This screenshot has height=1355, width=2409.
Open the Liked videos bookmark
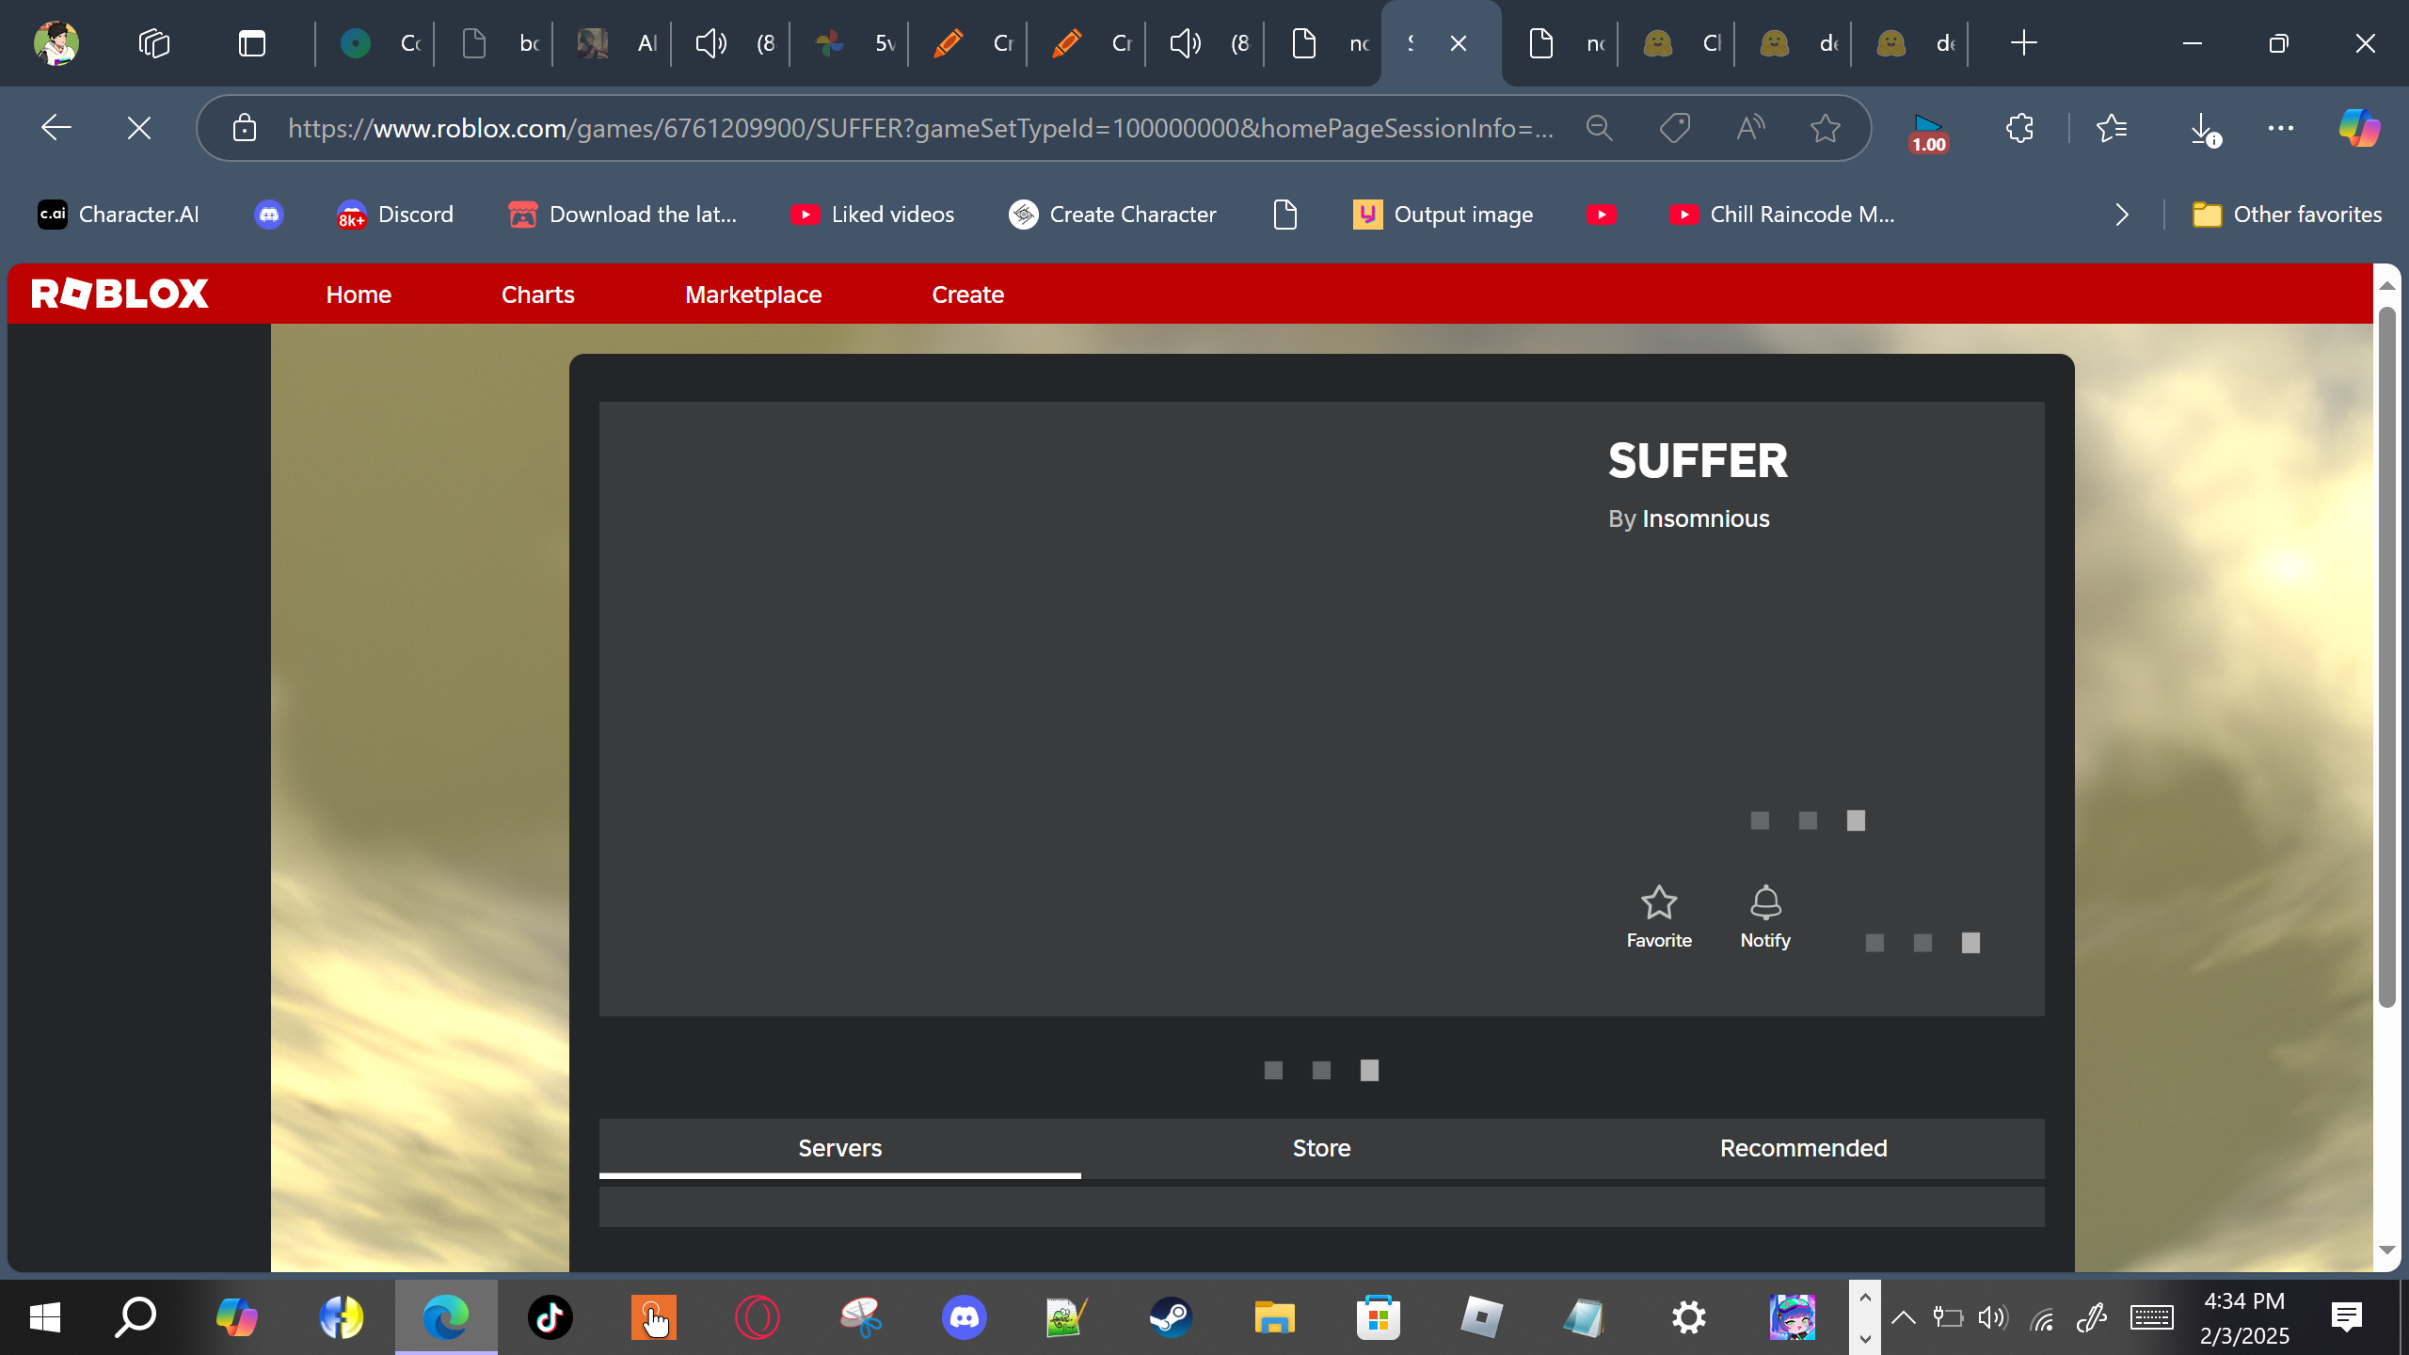(x=872, y=215)
